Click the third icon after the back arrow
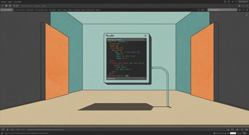This screenshot has height=135, width=249. tap(10, 6)
